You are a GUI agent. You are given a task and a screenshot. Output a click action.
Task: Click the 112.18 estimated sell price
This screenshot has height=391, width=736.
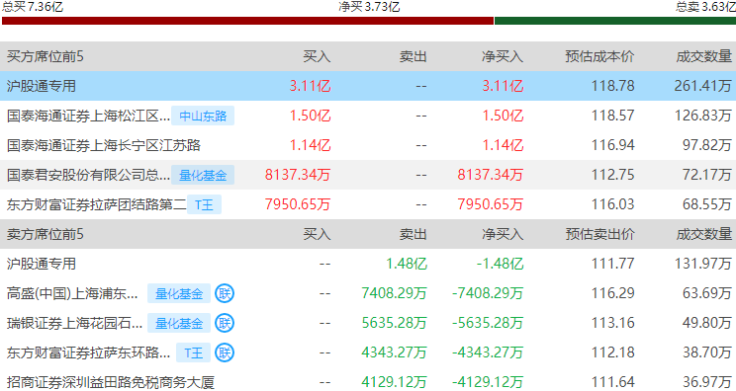[x=612, y=352]
